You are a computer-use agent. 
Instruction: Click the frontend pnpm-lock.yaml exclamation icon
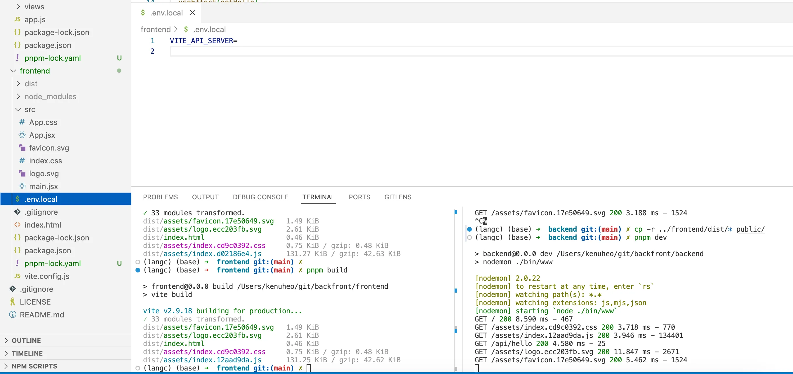[x=18, y=263]
